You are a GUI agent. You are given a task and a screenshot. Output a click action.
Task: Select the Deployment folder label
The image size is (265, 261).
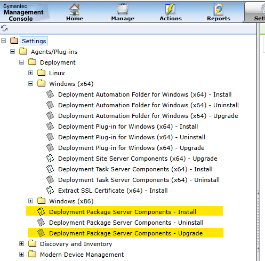[x=58, y=62]
